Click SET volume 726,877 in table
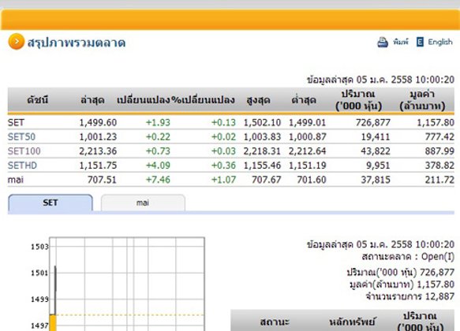 (373, 122)
